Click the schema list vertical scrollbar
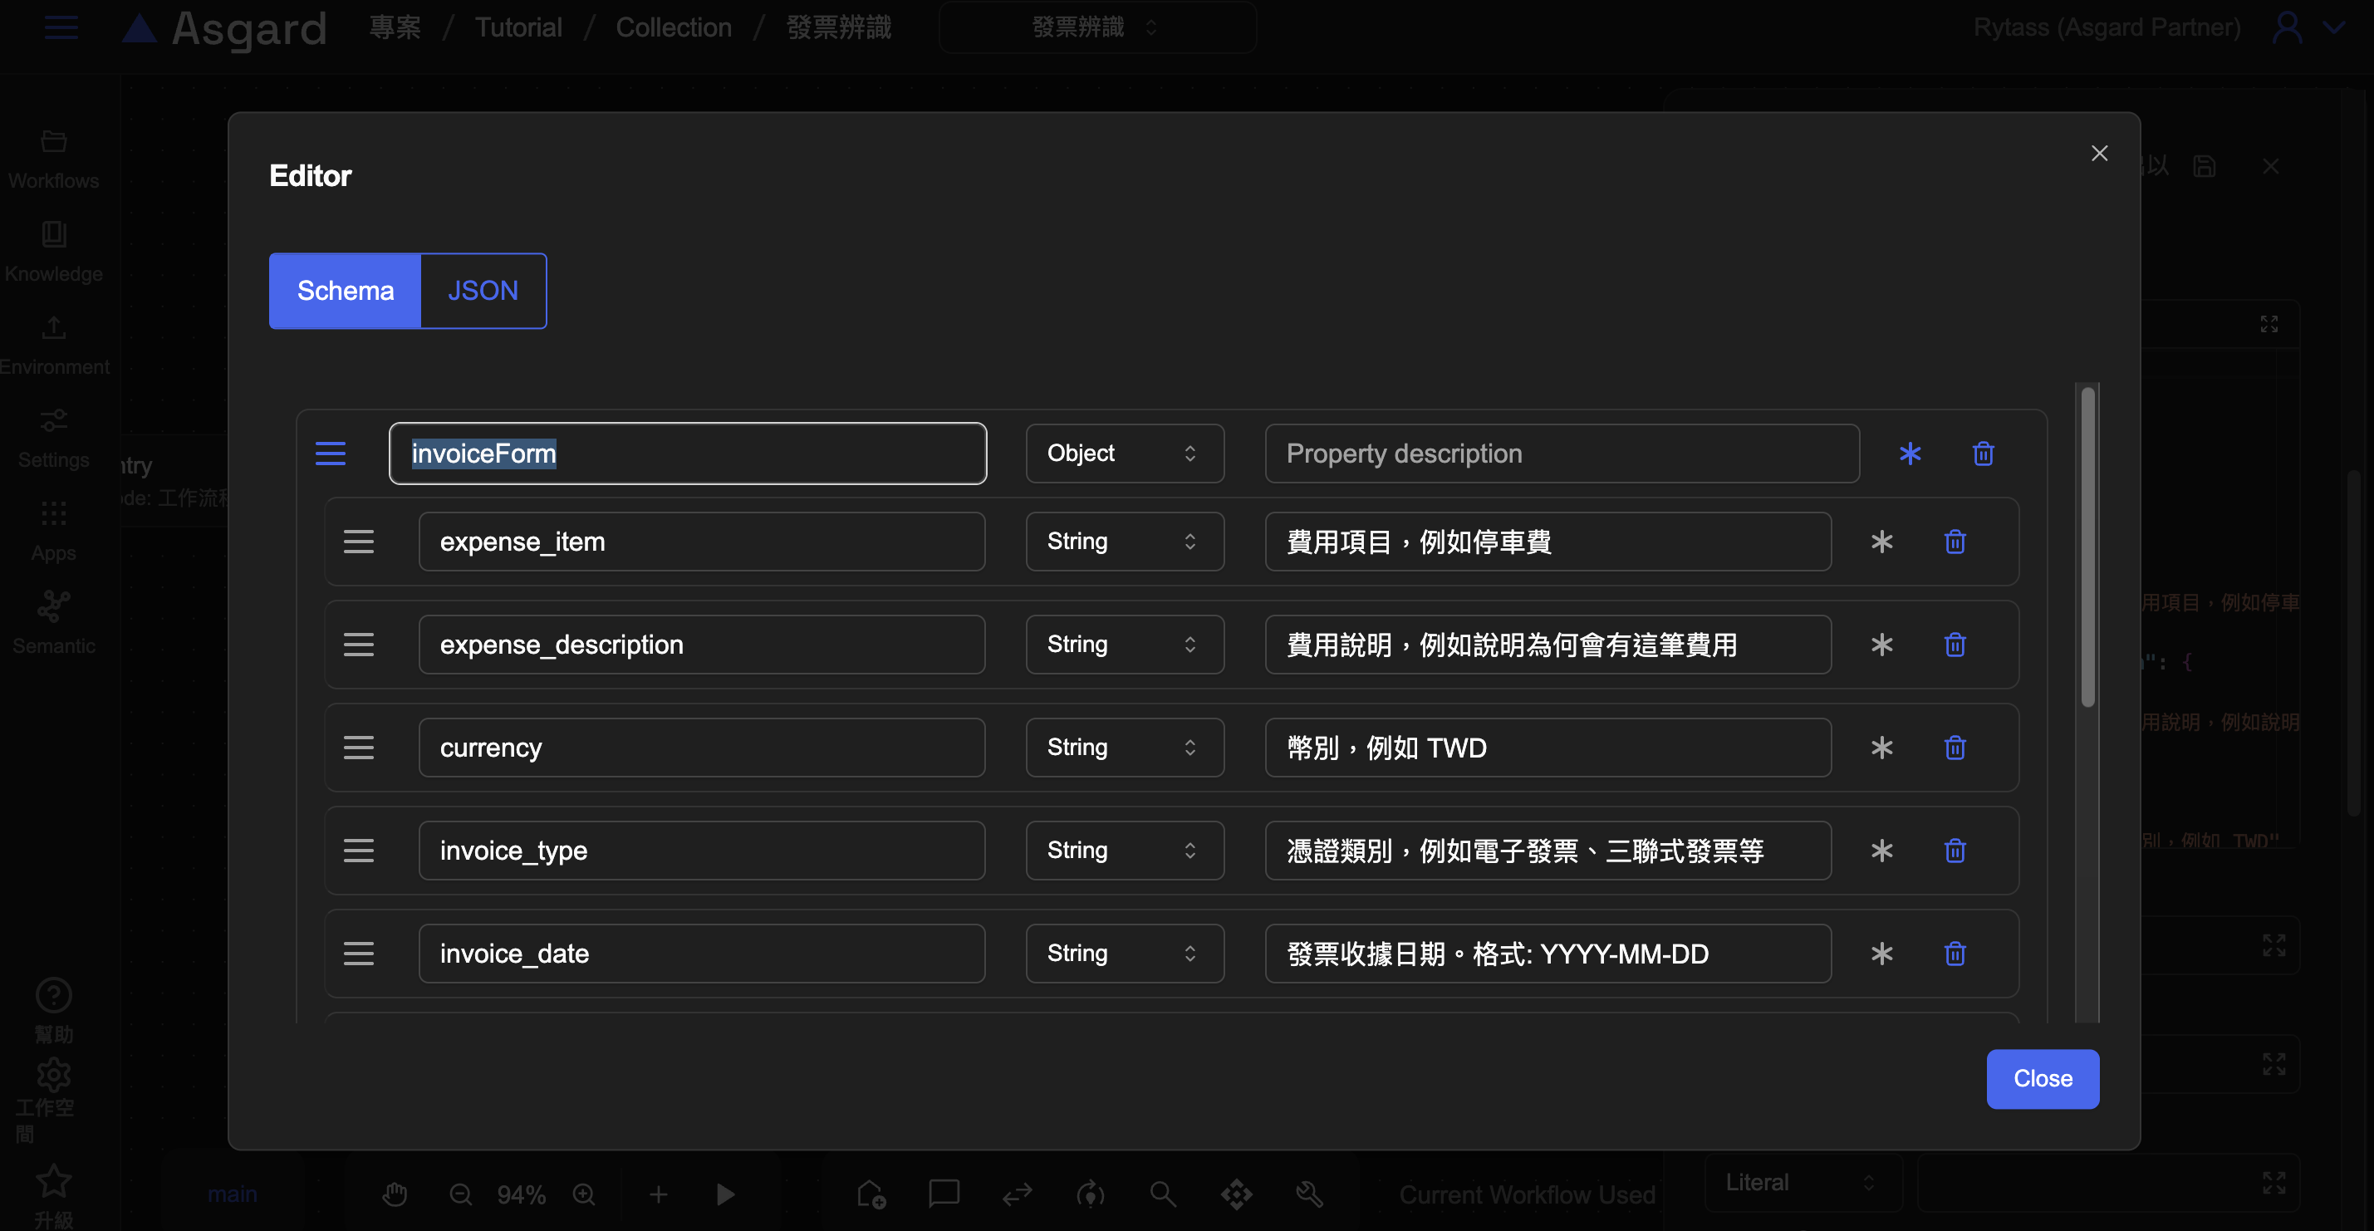Image resolution: width=2374 pixels, height=1231 pixels. (2087, 548)
